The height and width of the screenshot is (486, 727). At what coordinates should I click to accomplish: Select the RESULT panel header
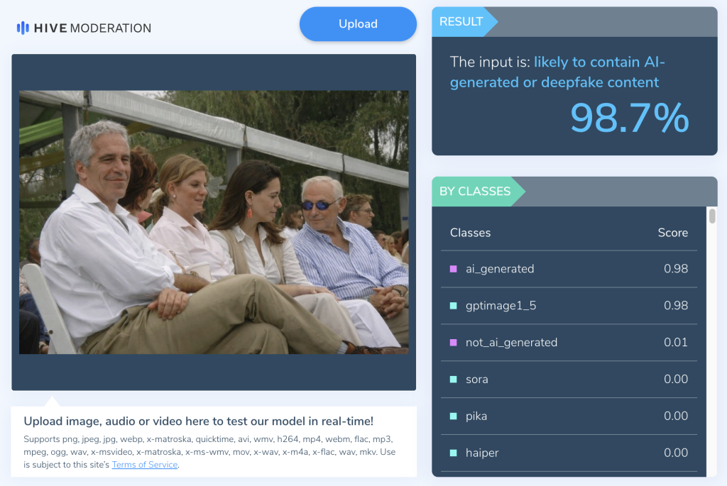click(x=461, y=22)
